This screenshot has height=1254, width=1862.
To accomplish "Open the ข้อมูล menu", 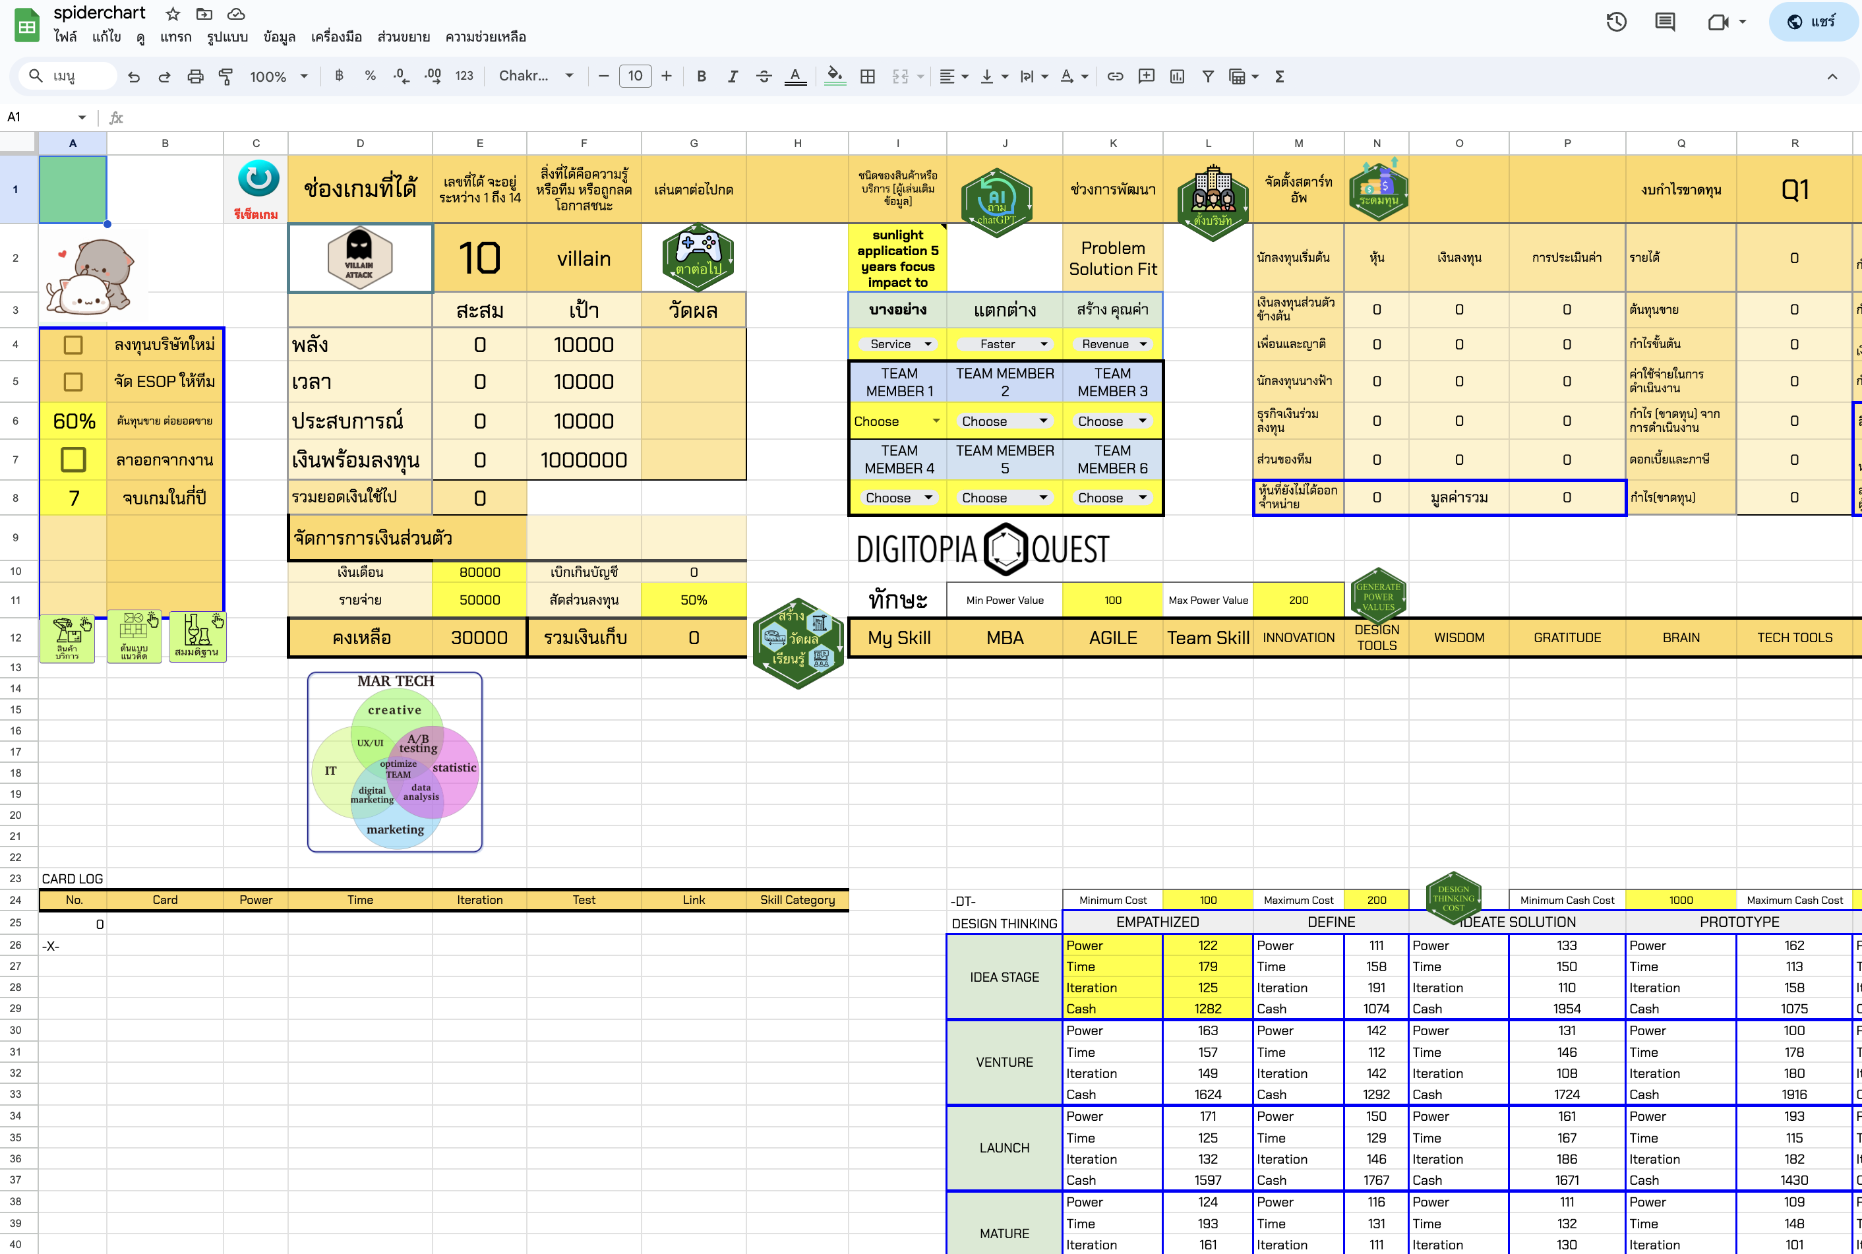I will tap(279, 37).
